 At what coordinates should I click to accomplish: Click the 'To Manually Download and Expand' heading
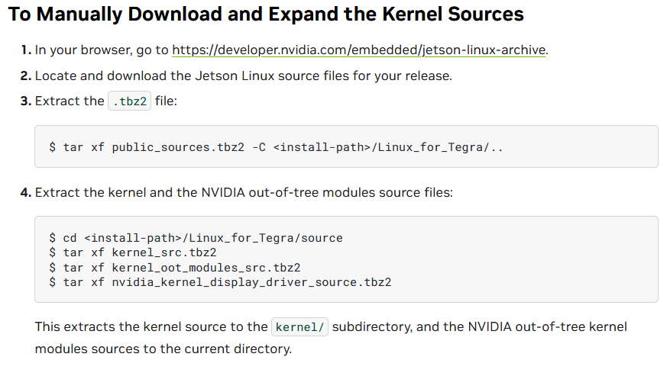(x=266, y=14)
